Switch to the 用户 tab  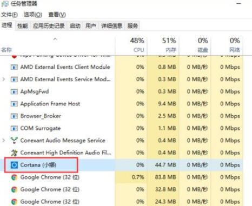click(x=91, y=26)
